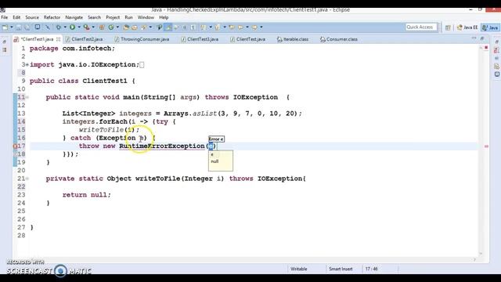Open the Run menu
The height and width of the screenshot is (282, 501).
[x=128, y=17]
